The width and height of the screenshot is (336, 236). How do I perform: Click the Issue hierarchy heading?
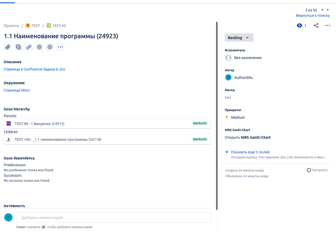point(17,109)
